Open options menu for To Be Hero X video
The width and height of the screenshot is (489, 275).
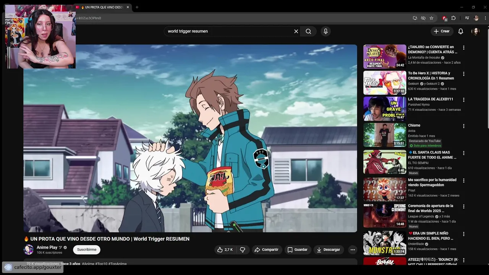coord(464,74)
